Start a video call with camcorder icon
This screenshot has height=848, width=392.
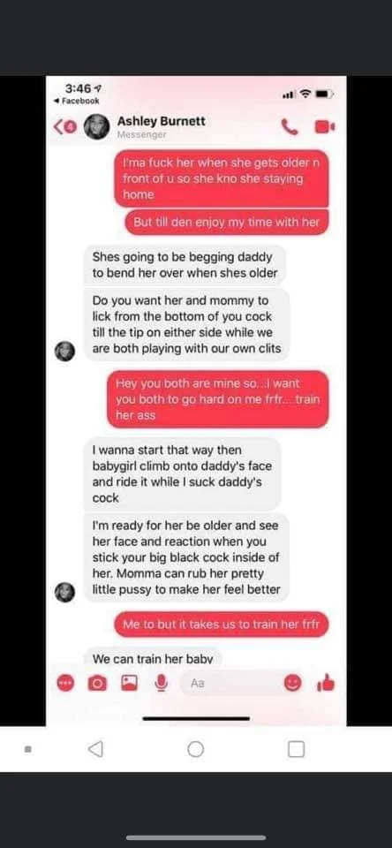pyautogui.click(x=324, y=126)
